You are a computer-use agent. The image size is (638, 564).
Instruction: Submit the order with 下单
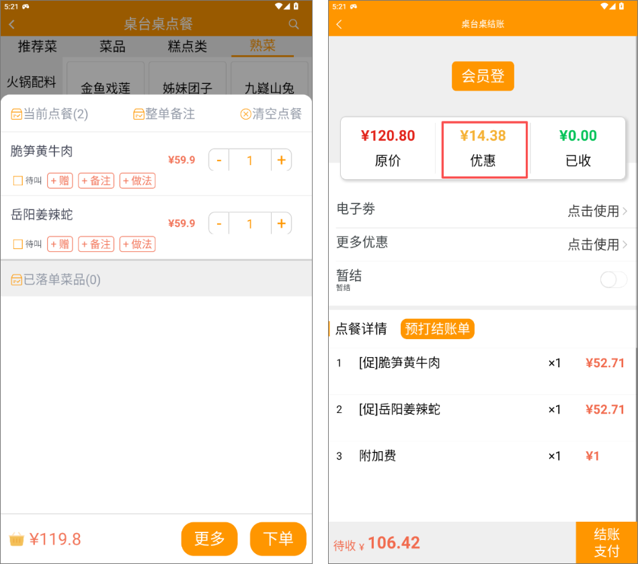[x=278, y=538]
